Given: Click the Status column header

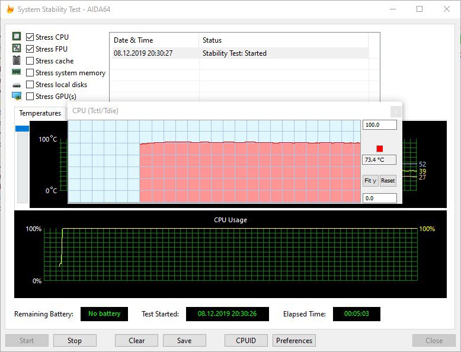Looking at the screenshot, I should (283, 40).
